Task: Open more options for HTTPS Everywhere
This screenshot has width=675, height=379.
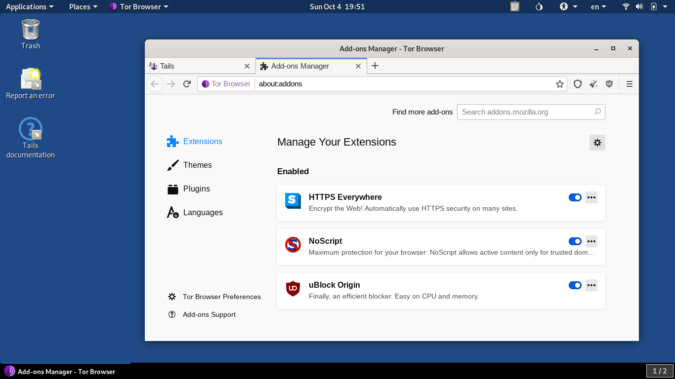Action: coord(591,197)
